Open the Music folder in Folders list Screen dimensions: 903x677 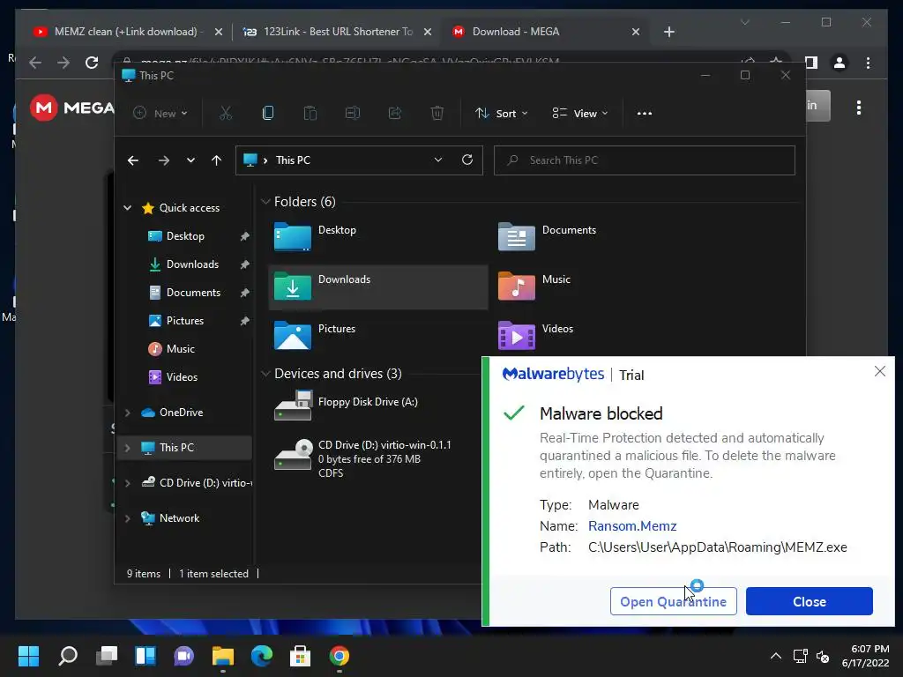coord(535,286)
